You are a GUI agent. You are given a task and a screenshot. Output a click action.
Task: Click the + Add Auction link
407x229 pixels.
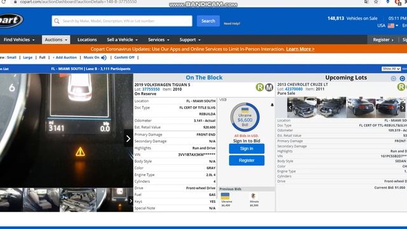coord(65,57)
